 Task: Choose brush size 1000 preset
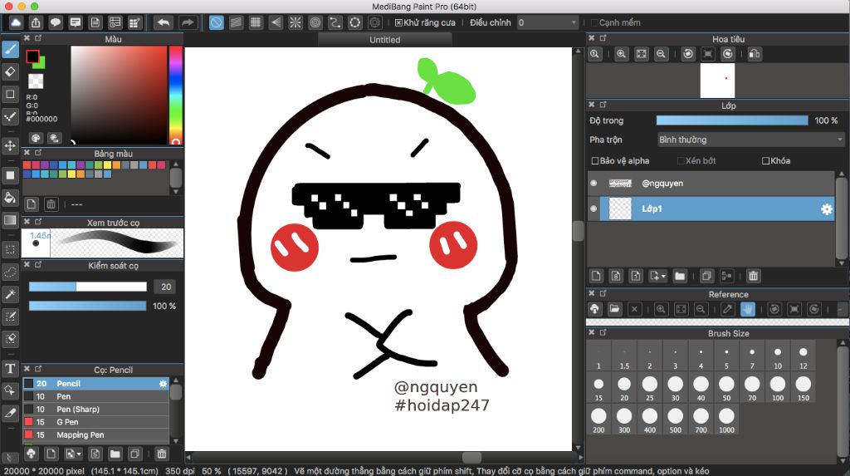coord(726,420)
